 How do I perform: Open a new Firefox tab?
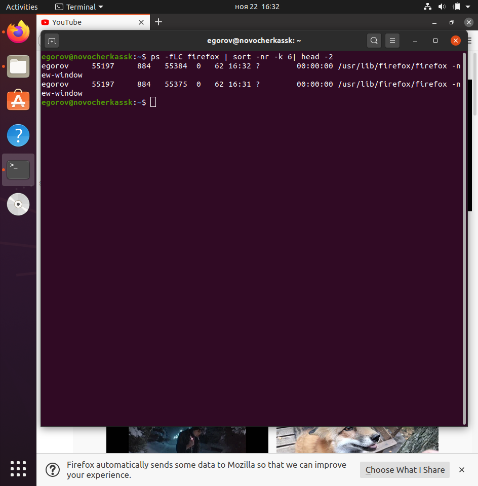(158, 22)
